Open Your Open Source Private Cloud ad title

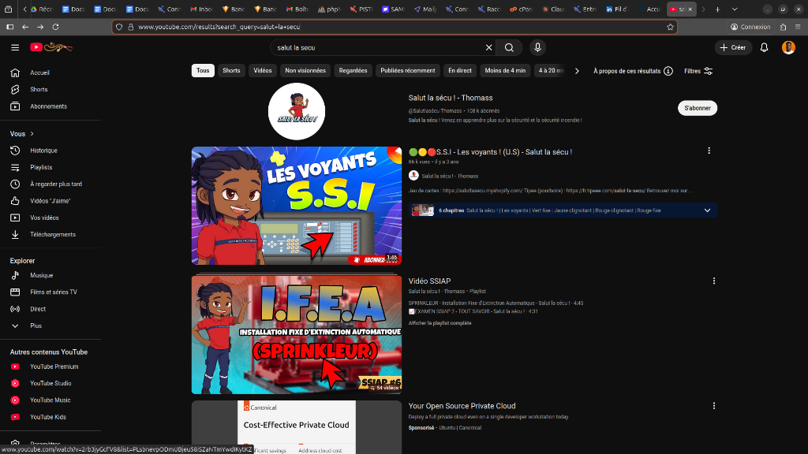click(462, 406)
